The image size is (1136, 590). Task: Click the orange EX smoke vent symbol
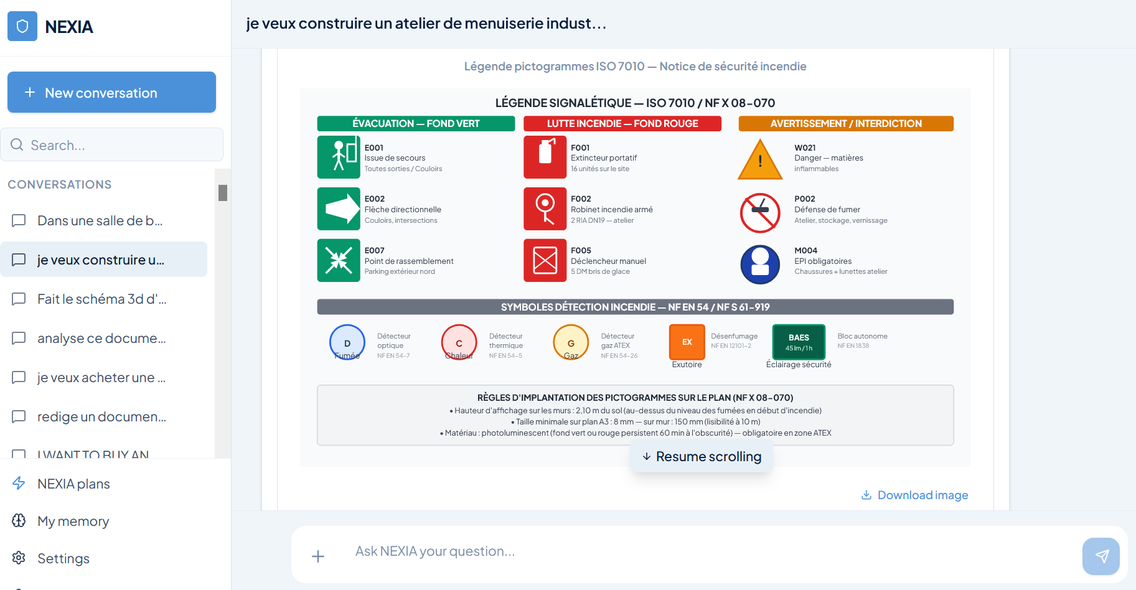[687, 342]
